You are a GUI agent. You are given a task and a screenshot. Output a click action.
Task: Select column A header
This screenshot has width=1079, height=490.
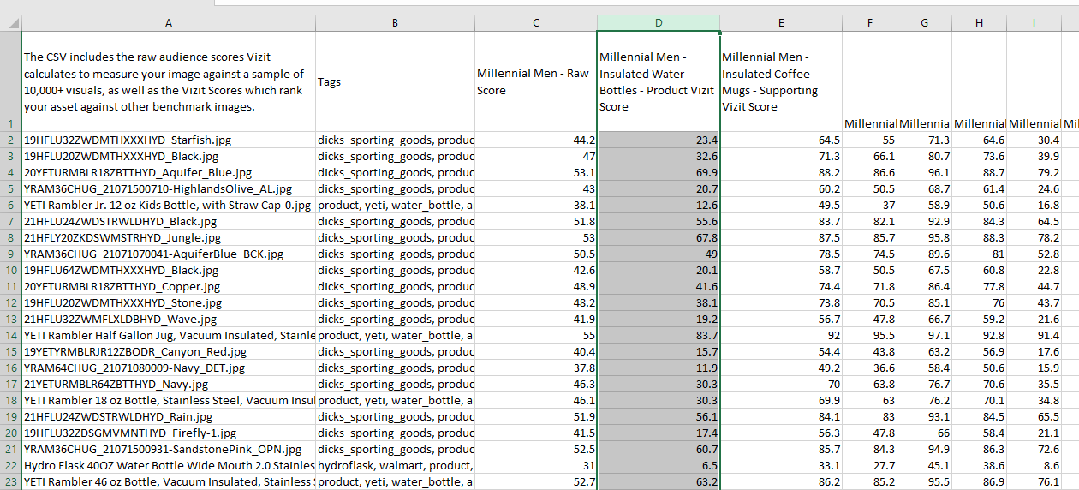[x=168, y=23]
